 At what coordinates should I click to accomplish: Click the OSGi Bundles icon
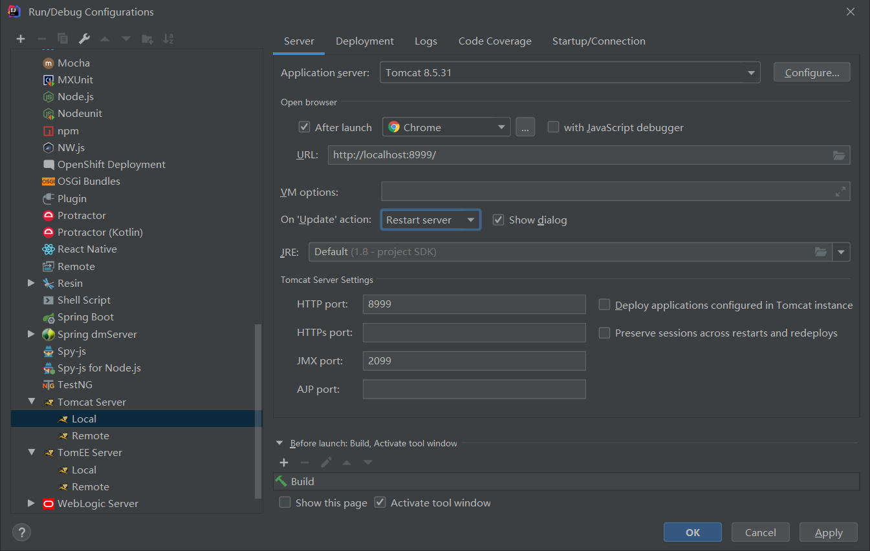coord(49,182)
